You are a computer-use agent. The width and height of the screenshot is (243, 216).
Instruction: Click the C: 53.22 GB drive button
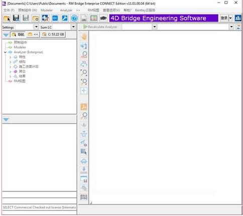coord(53,35)
